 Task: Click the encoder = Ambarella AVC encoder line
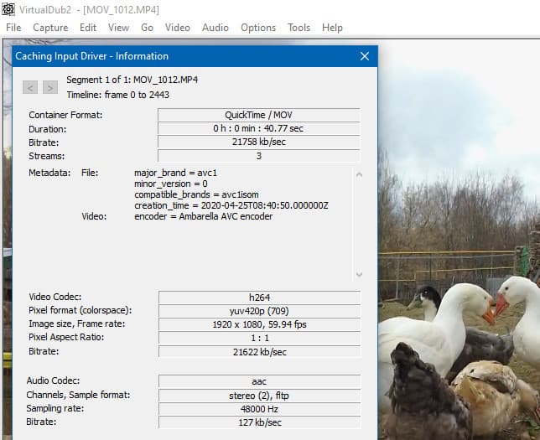[x=203, y=216]
